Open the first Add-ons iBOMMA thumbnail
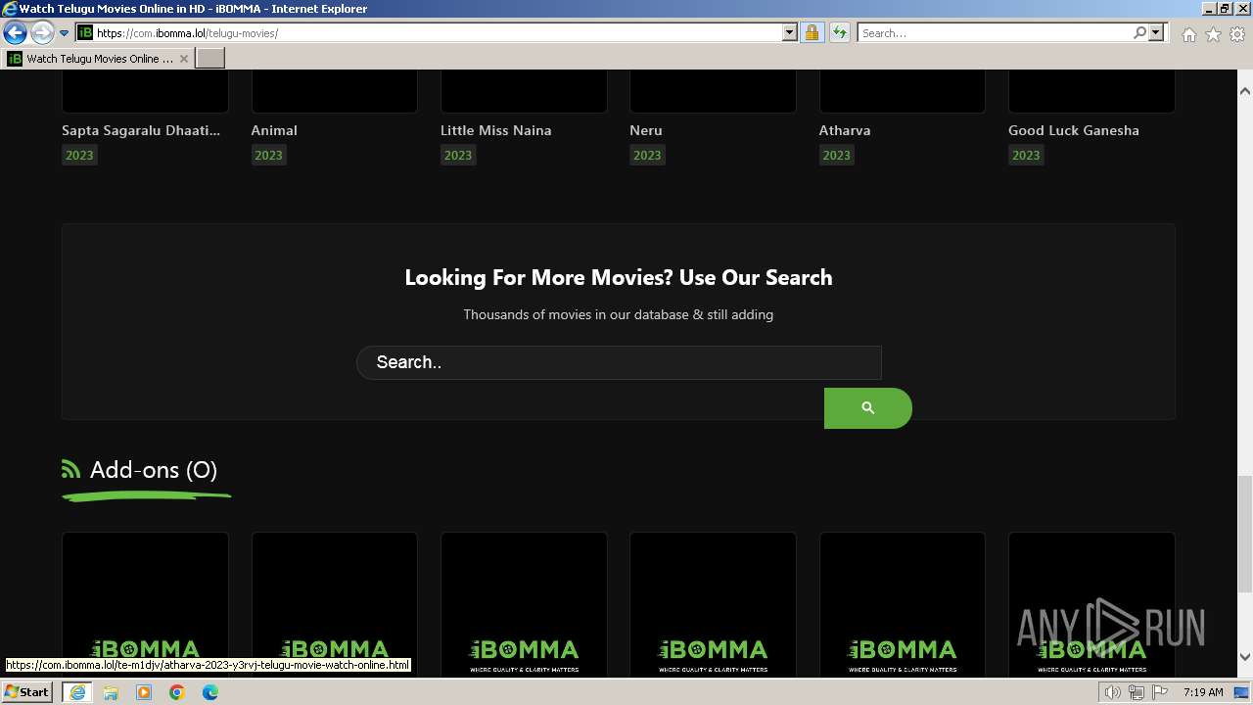 (145, 604)
